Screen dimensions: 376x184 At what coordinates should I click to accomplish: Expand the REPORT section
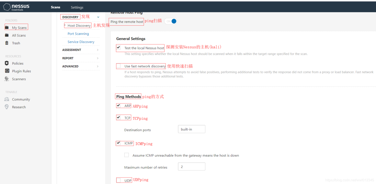coord(80,58)
